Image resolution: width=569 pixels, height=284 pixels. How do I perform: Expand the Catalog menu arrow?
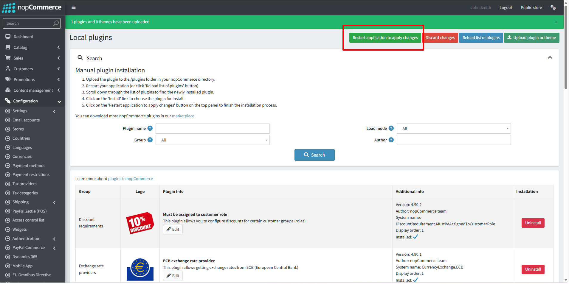(x=59, y=47)
